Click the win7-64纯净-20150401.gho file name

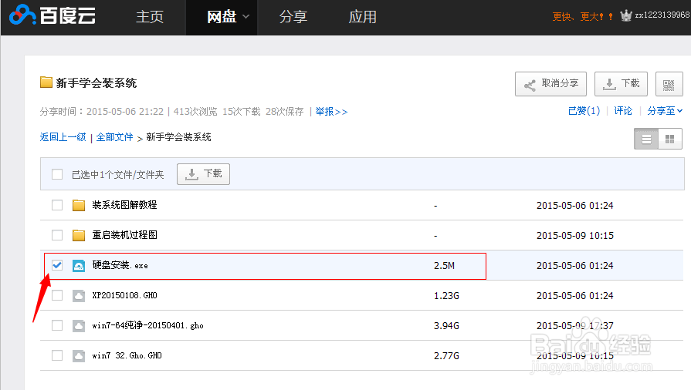147,326
